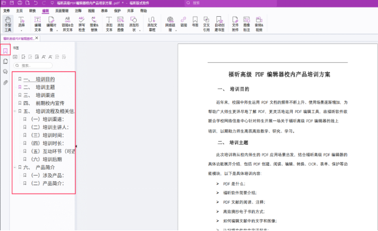Open the Comments panel in left sidebar
Viewport: 378px width, 231px height.
6,72
